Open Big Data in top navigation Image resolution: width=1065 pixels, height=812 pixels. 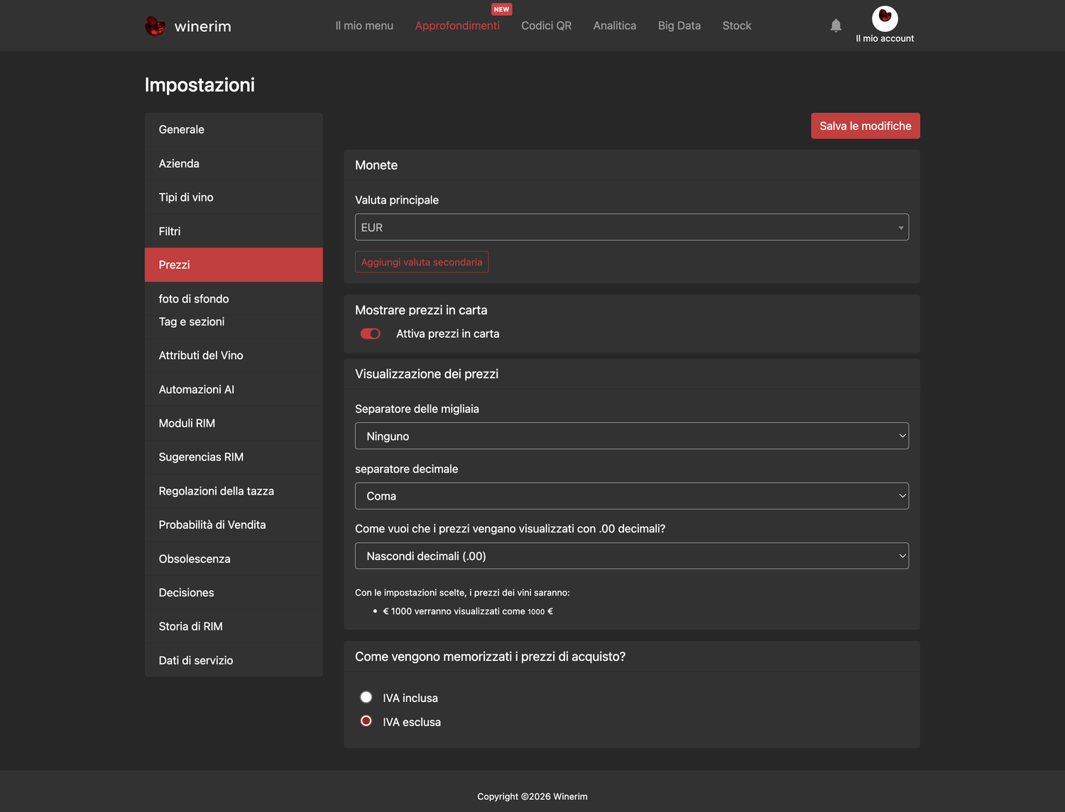(x=679, y=26)
